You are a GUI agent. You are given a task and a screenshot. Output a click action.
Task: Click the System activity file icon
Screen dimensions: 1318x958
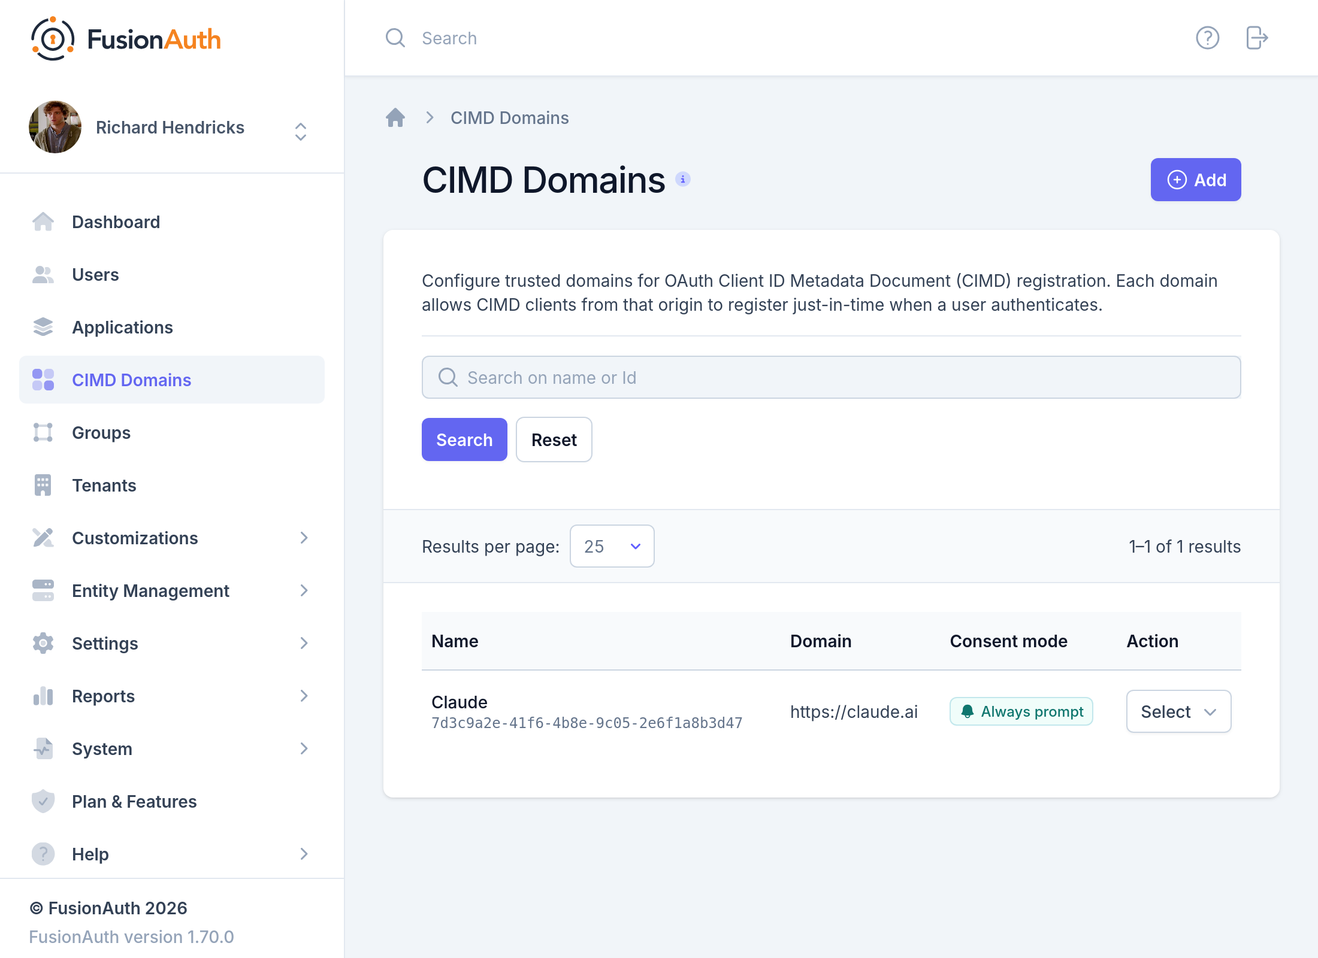(x=43, y=748)
